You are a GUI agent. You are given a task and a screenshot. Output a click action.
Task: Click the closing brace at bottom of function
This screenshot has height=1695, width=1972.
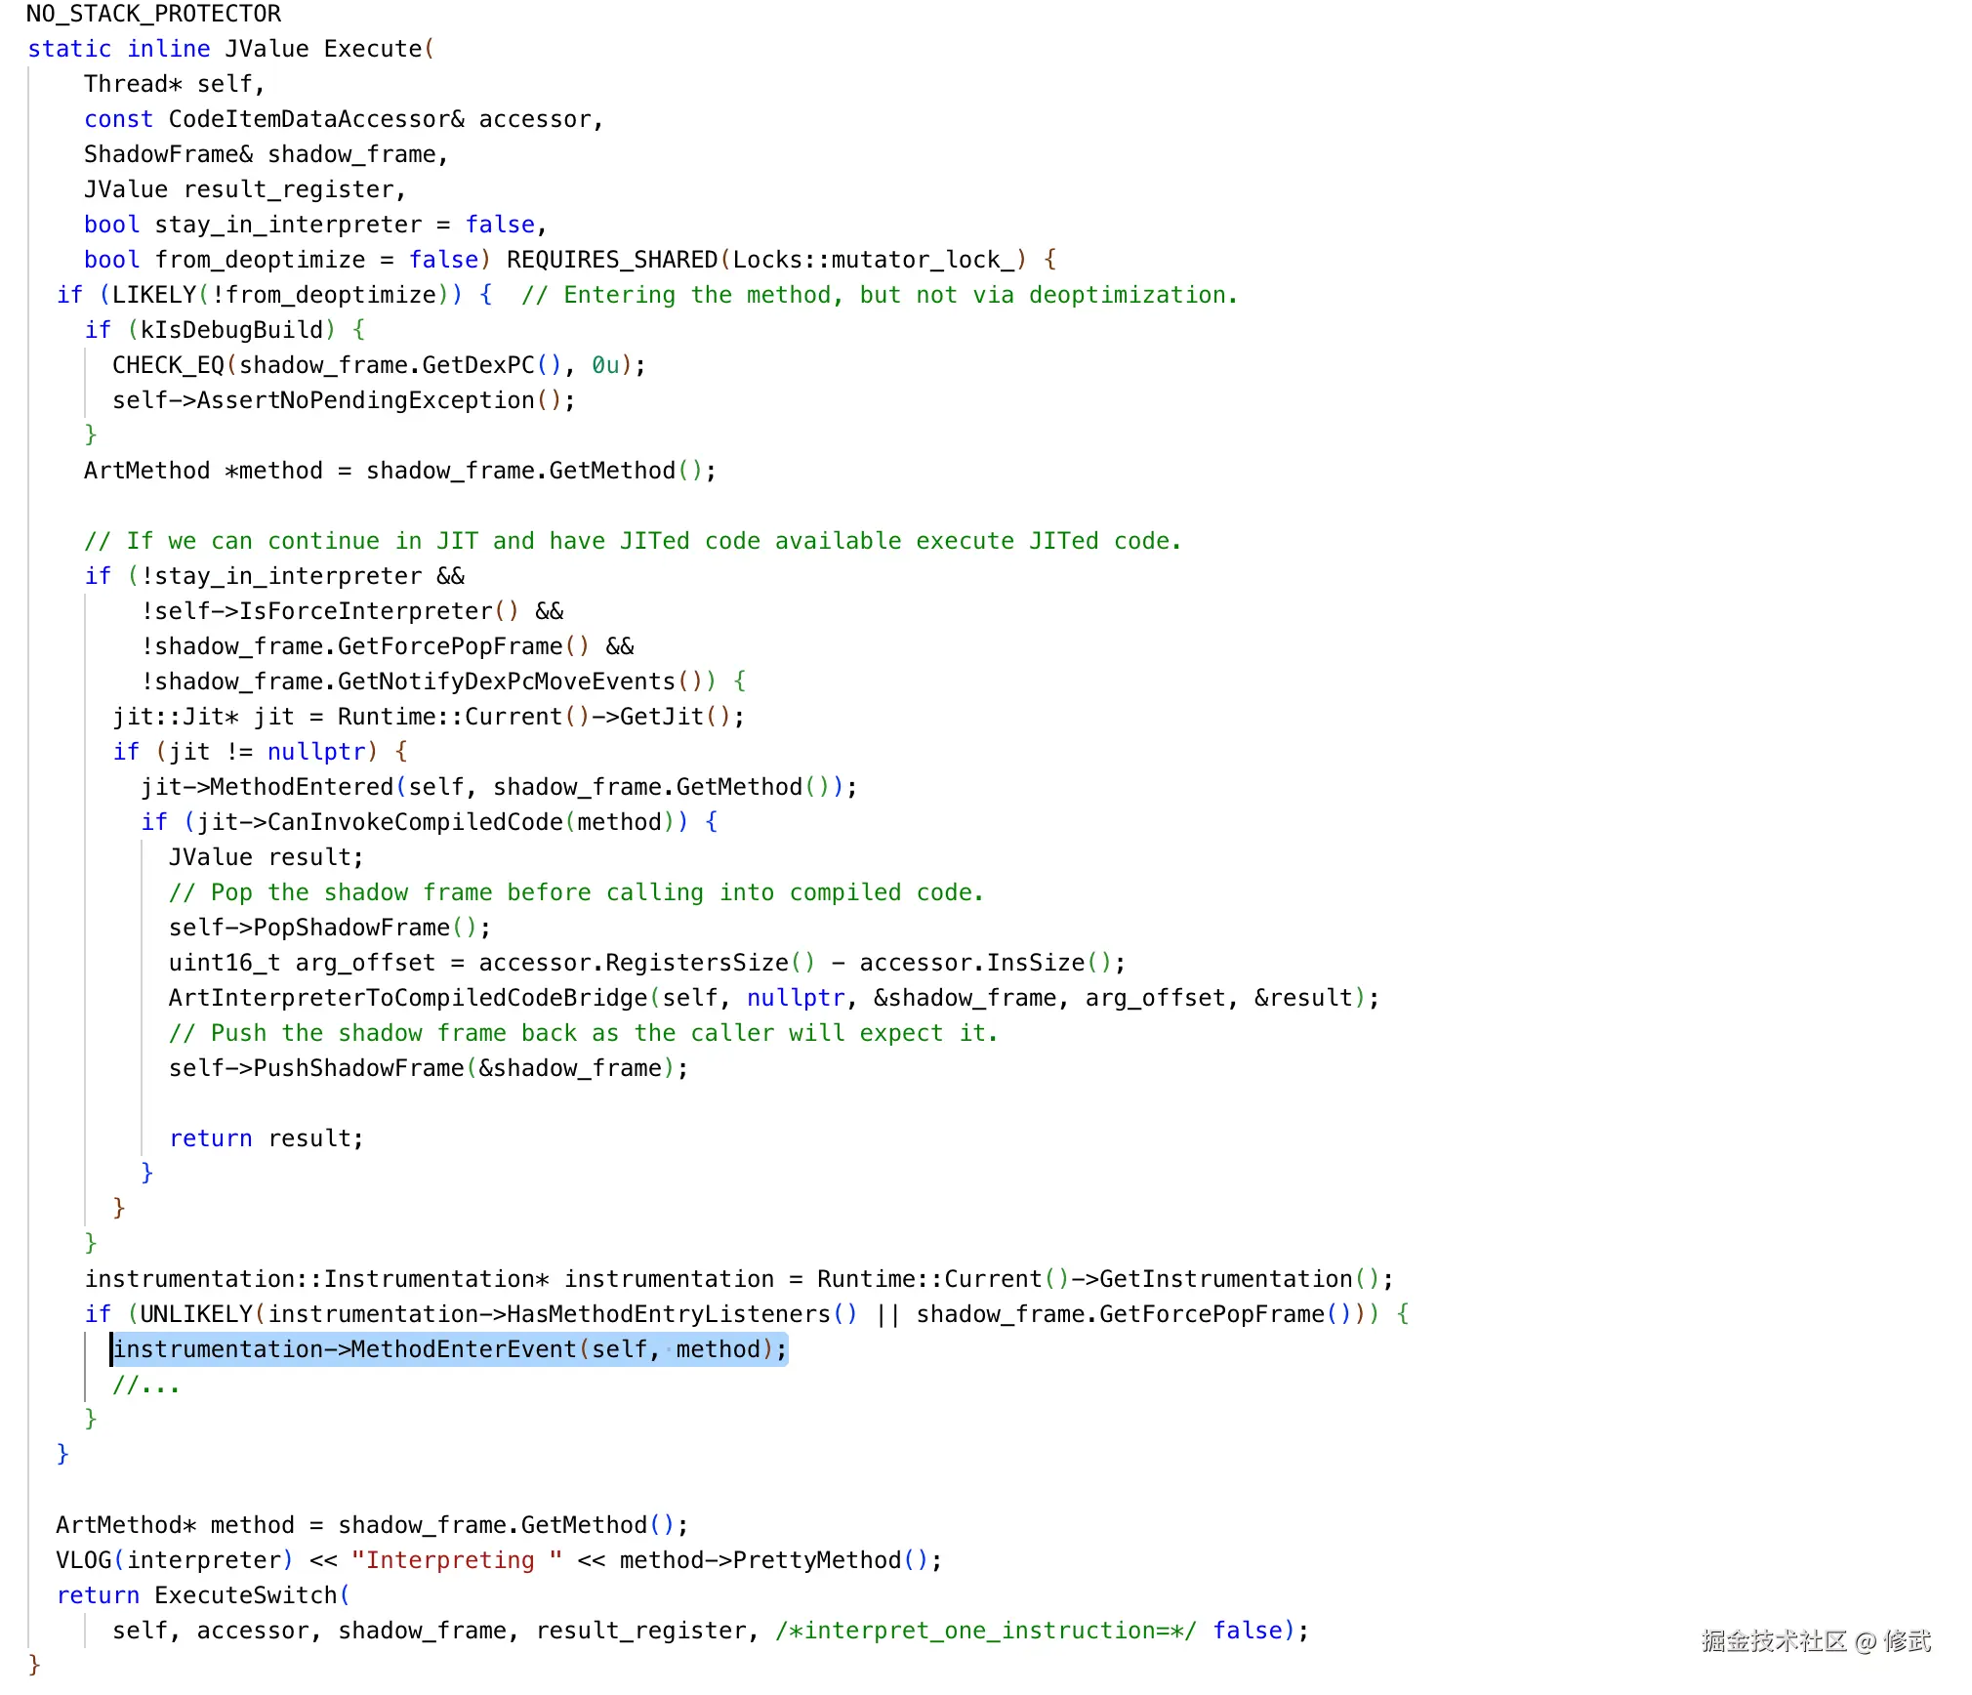click(34, 1664)
